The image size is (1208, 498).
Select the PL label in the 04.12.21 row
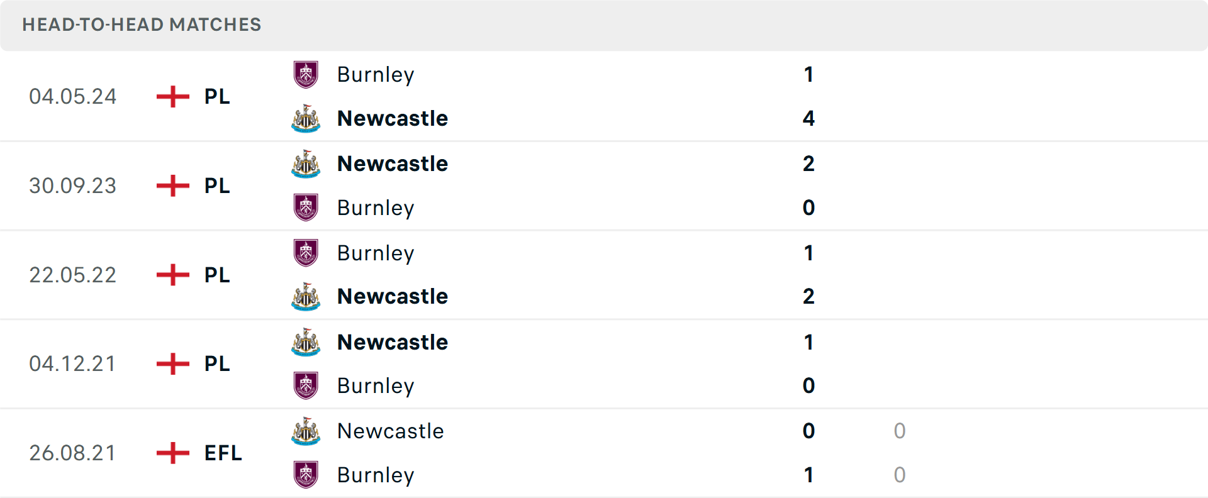click(x=215, y=364)
